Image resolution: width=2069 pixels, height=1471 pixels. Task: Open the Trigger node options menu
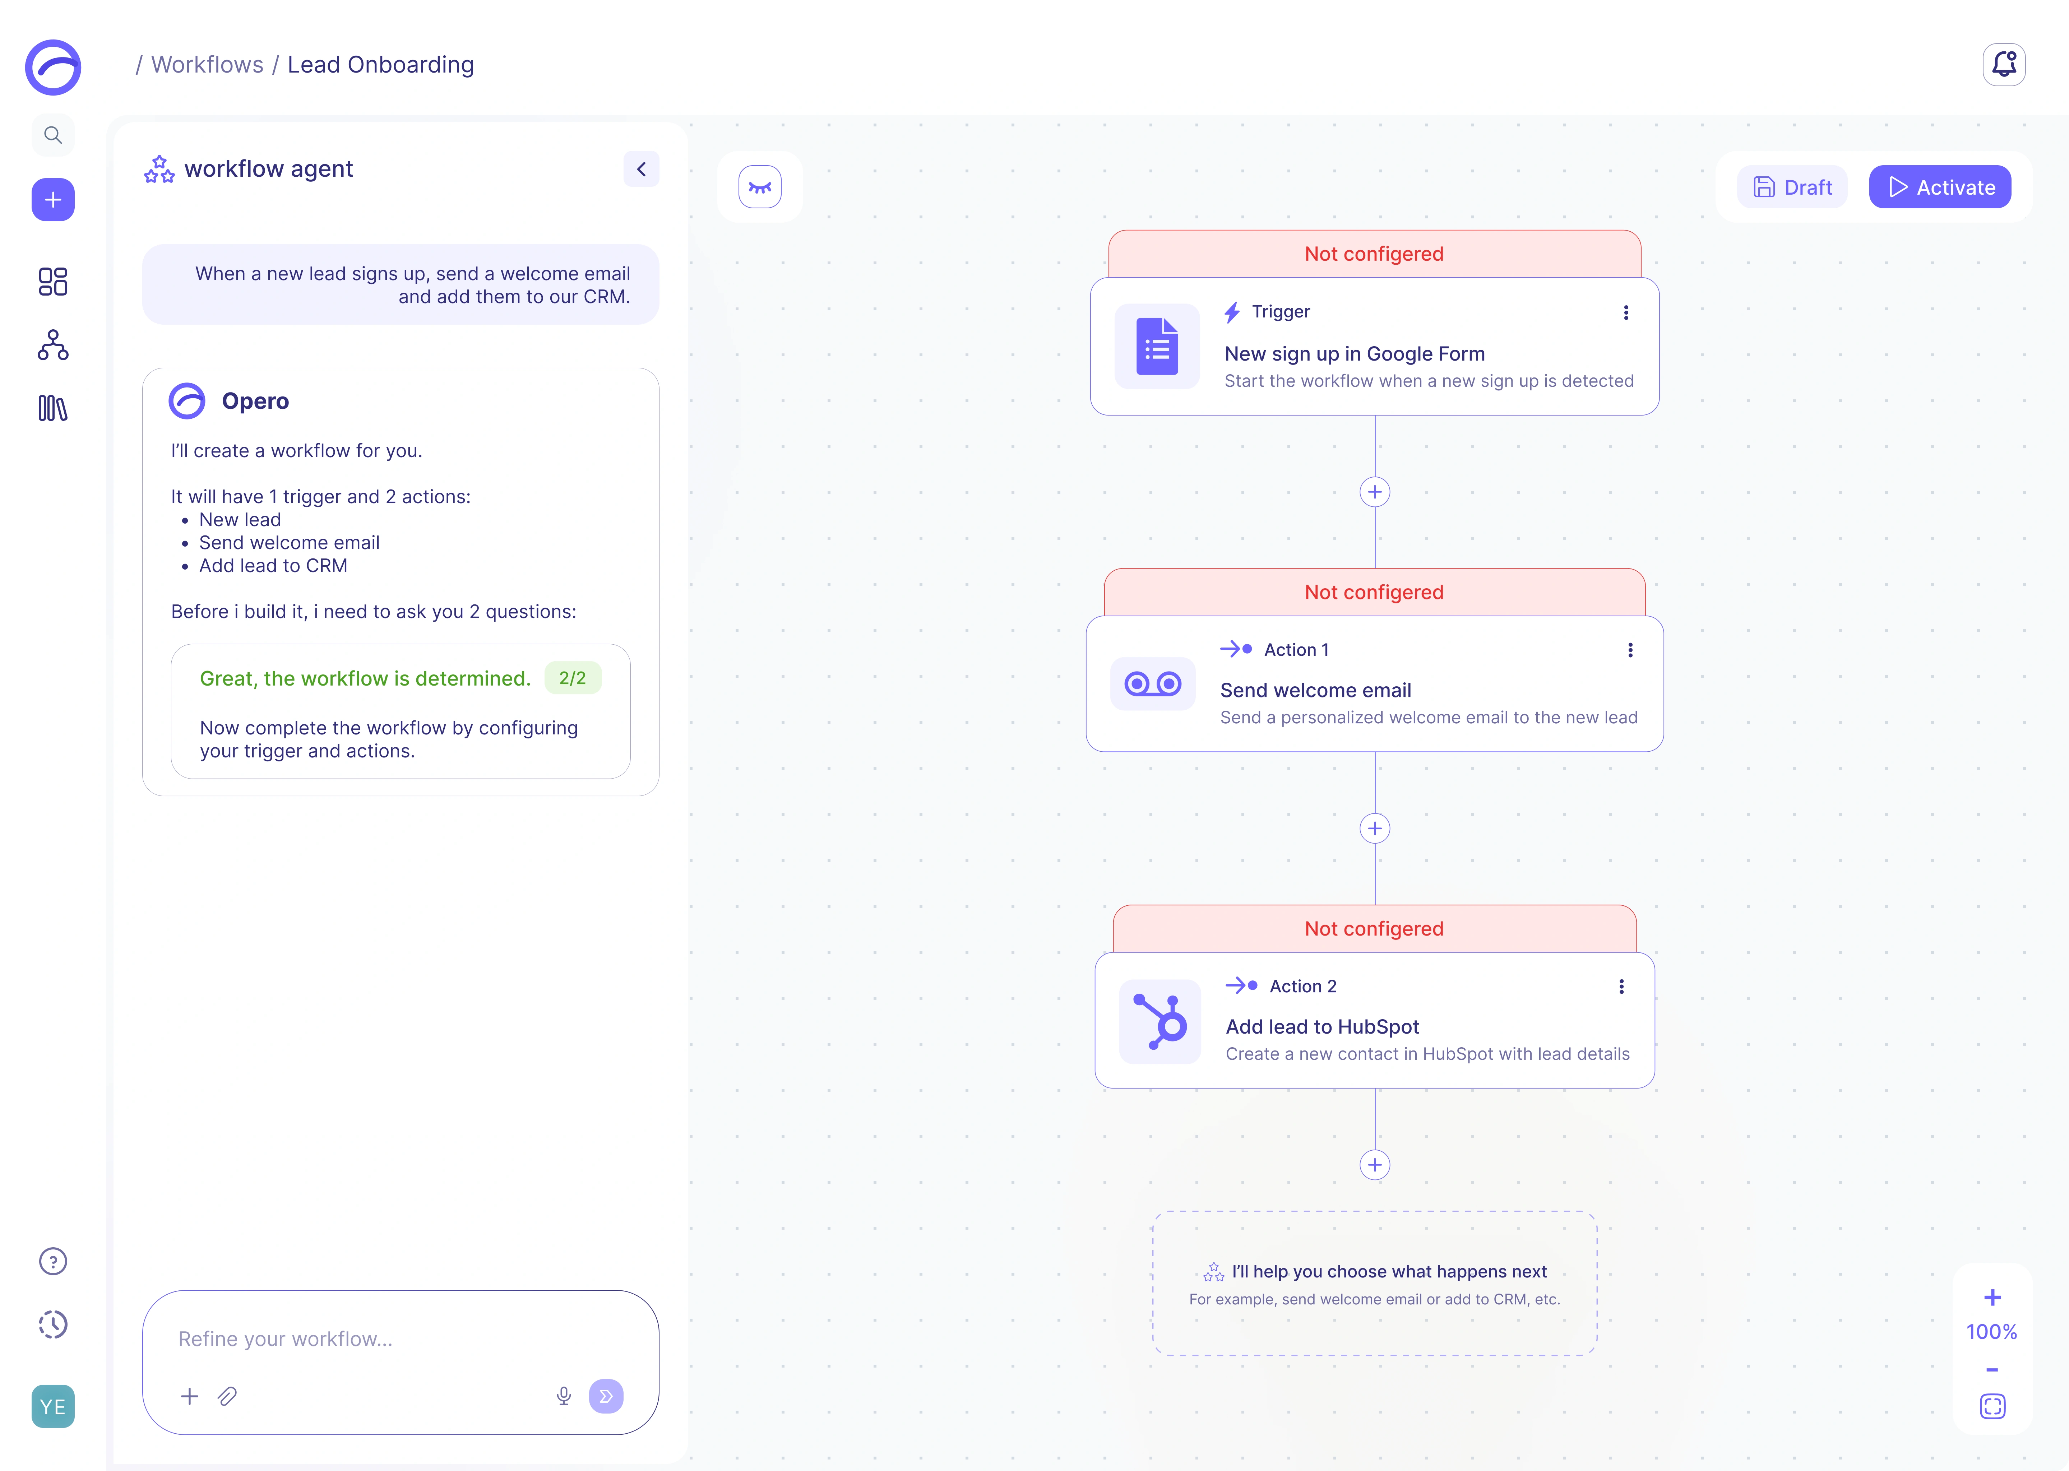coord(1626,312)
